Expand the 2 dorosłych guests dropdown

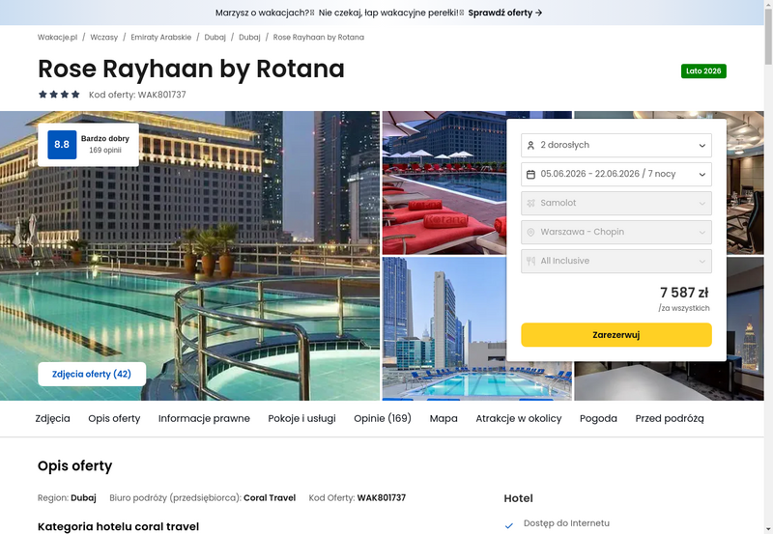click(x=616, y=145)
